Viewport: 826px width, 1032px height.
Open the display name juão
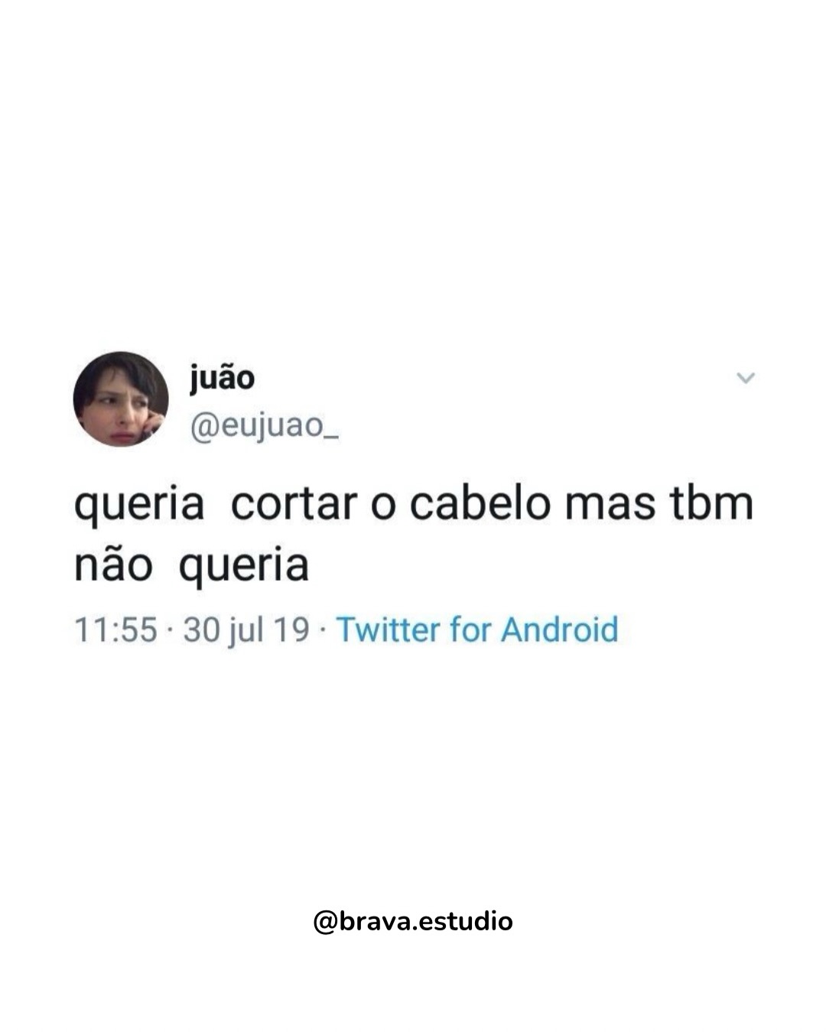[x=222, y=379]
